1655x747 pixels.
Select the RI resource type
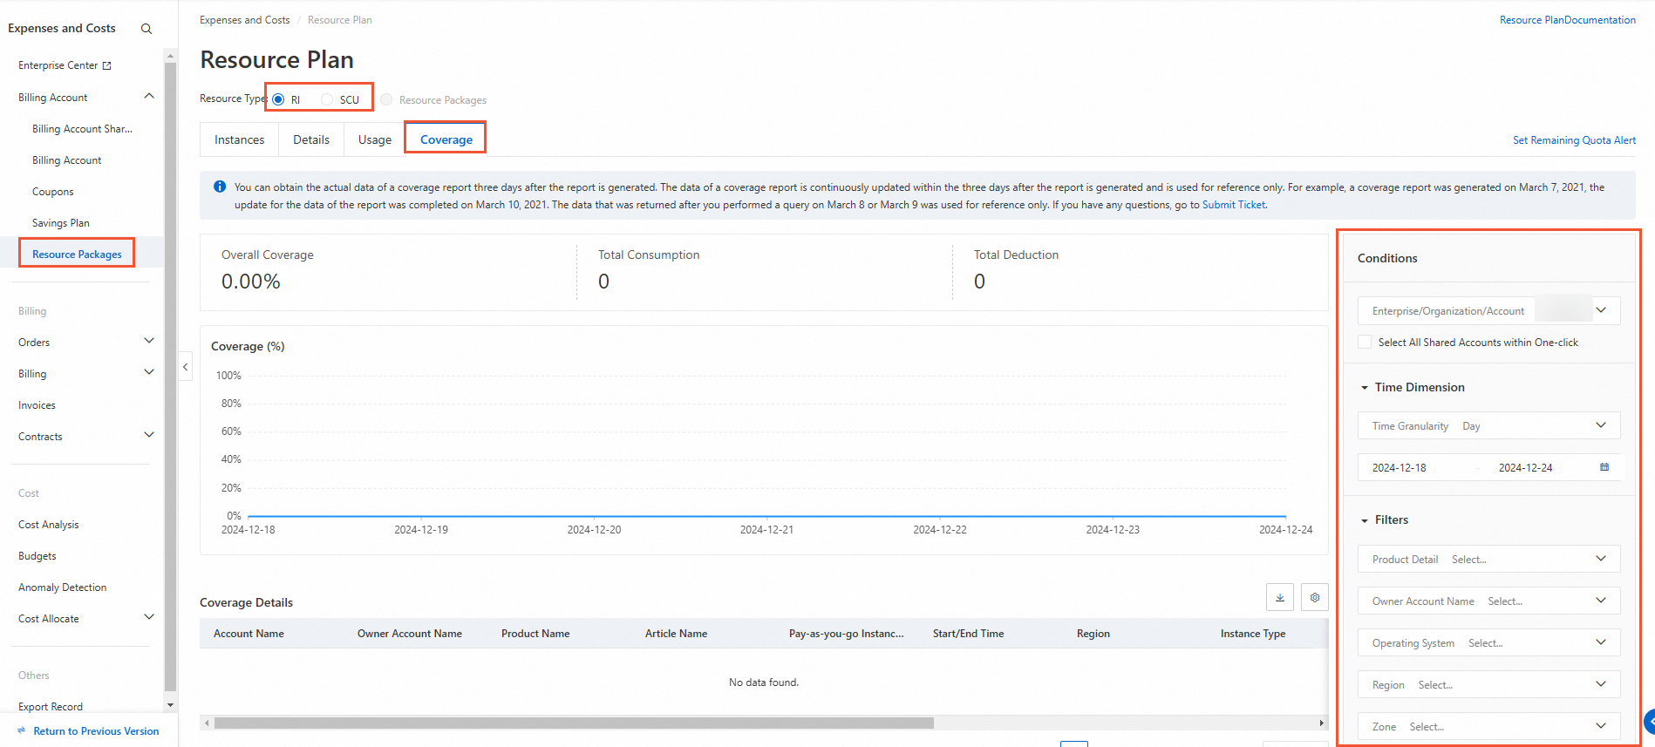click(278, 99)
